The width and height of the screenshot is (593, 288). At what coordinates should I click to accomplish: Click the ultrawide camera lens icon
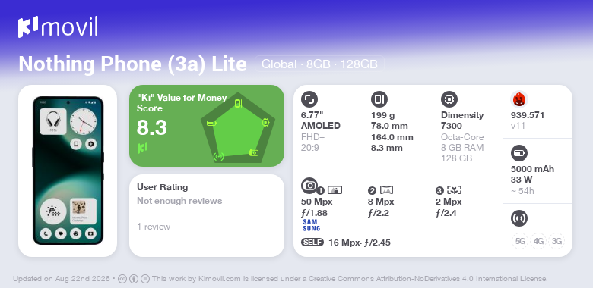(386, 190)
